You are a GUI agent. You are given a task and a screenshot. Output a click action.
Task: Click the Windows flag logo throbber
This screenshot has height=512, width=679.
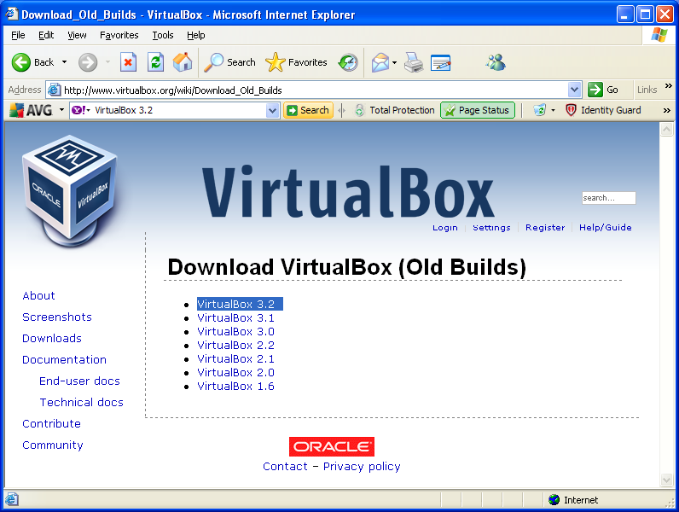click(x=659, y=35)
